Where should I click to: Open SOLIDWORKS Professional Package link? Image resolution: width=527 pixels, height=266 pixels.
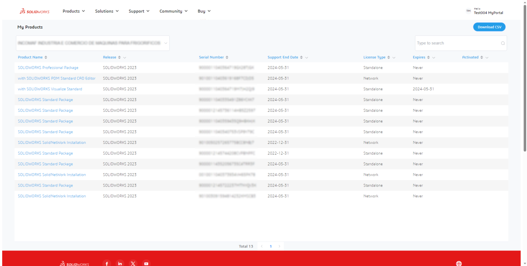point(48,68)
